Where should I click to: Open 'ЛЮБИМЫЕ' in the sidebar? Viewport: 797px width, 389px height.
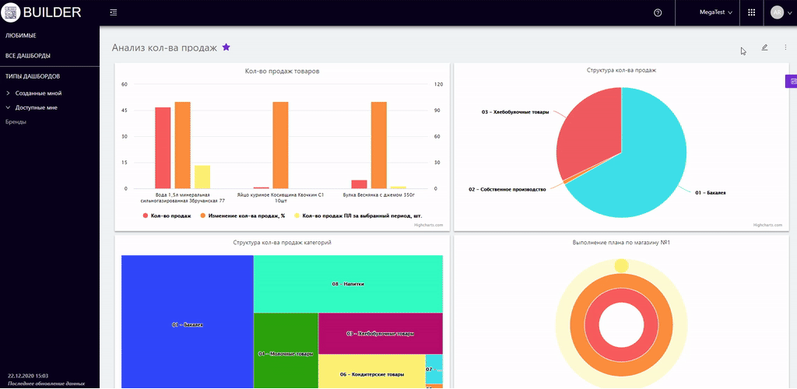tap(21, 36)
